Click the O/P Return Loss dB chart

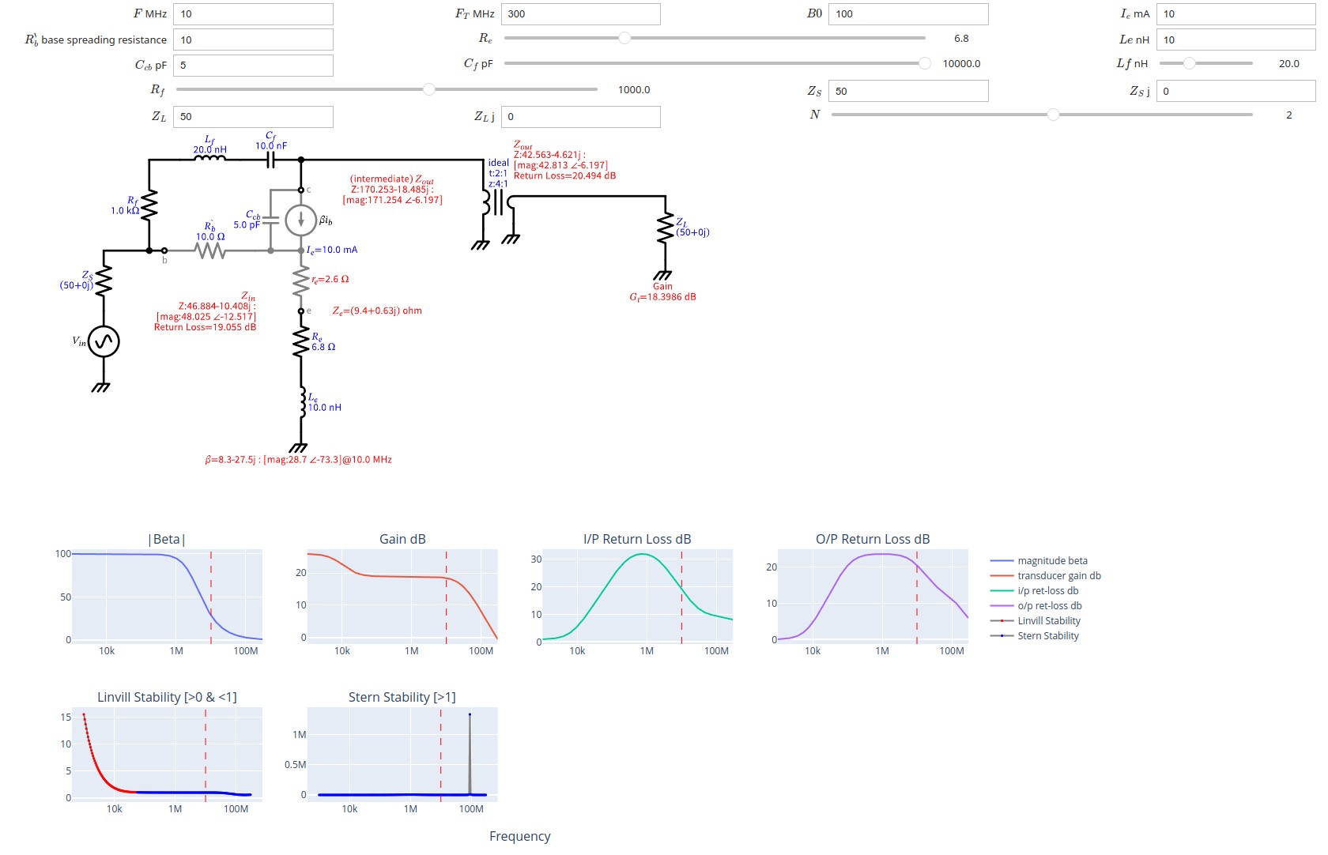click(873, 597)
